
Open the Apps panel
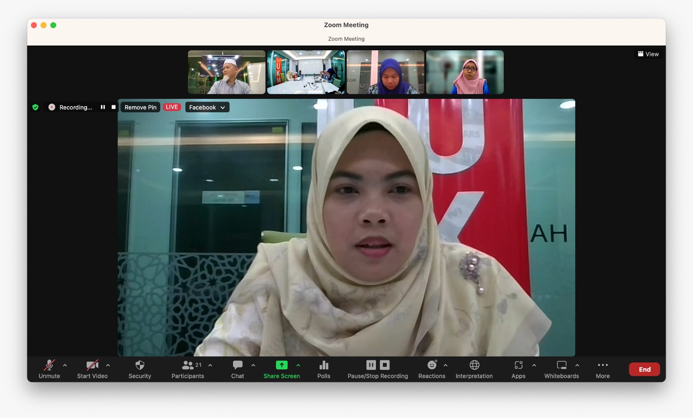coord(518,369)
